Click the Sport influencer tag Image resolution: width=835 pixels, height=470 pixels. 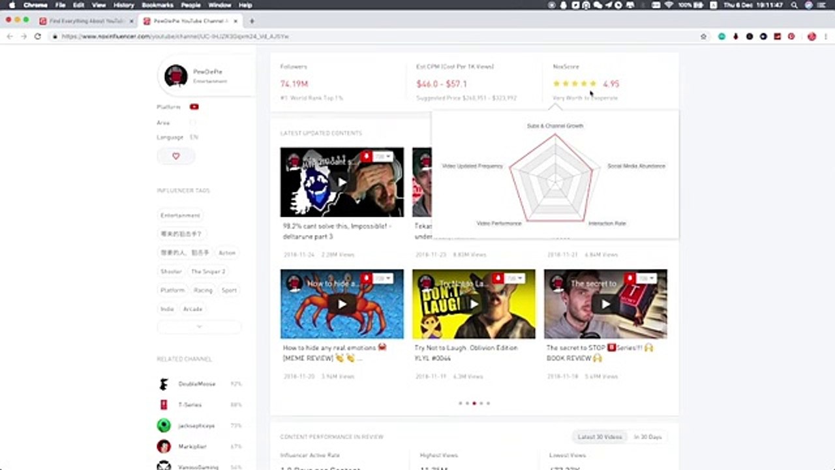pyautogui.click(x=229, y=290)
